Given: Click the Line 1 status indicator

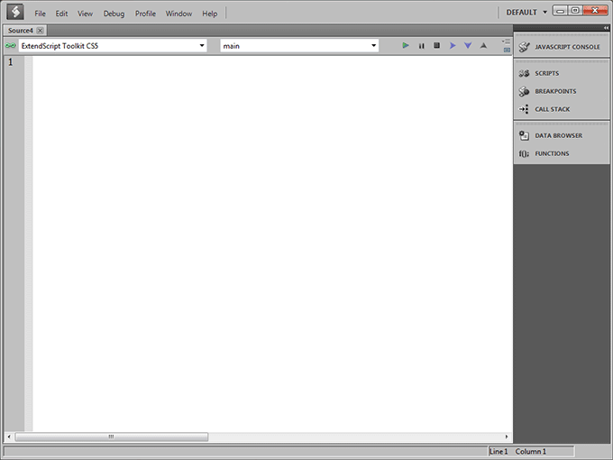Looking at the screenshot, I should [x=499, y=451].
